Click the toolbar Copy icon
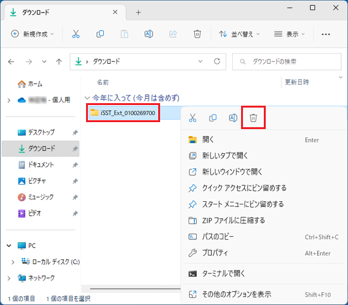Viewport: 348px width, 305px height. pos(100,34)
